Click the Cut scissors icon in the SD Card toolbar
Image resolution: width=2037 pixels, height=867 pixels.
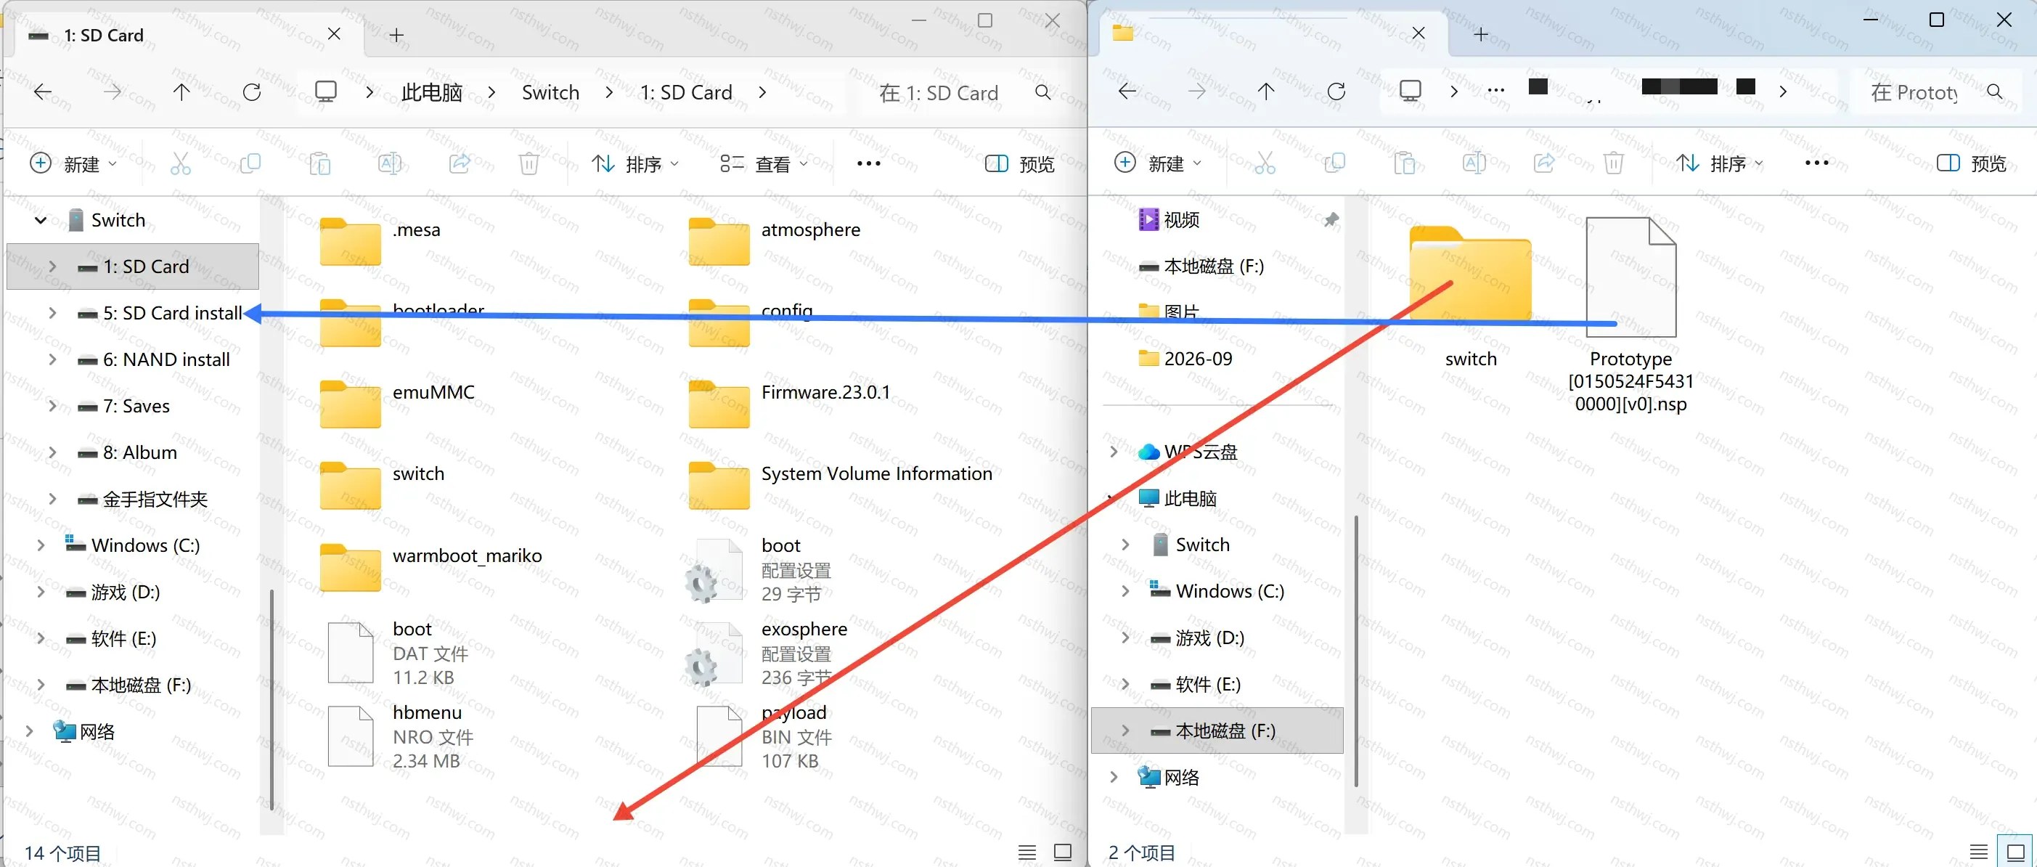[x=180, y=164]
